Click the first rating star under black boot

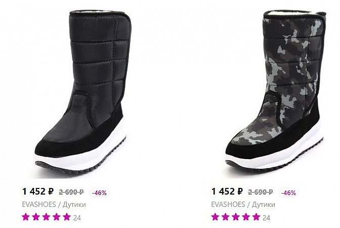click(x=26, y=217)
